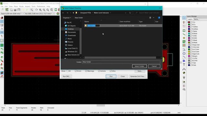Uncheck Errors in Plot dialog message filter

(76, 71)
